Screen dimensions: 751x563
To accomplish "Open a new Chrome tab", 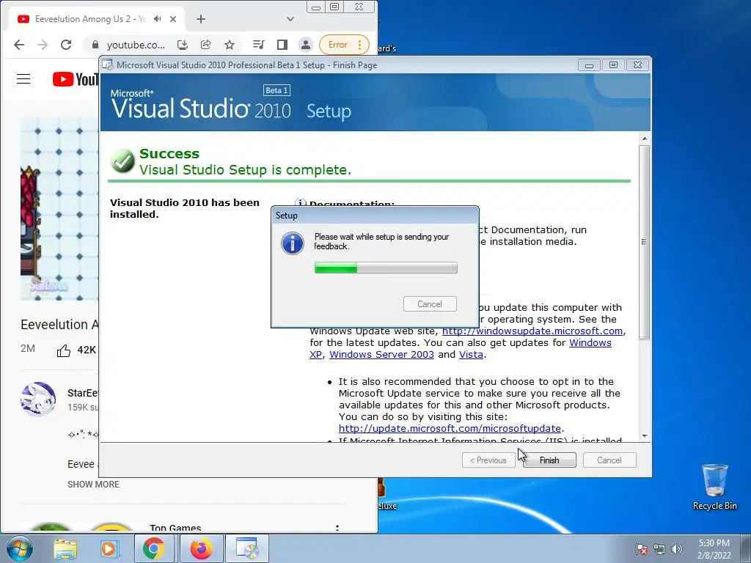I will click(201, 18).
